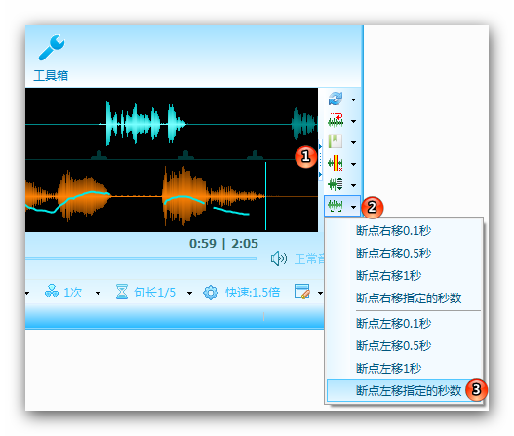Screen dimensions: 514x436
Task: Click the window with pencil edit icon
Action: [x=302, y=292]
